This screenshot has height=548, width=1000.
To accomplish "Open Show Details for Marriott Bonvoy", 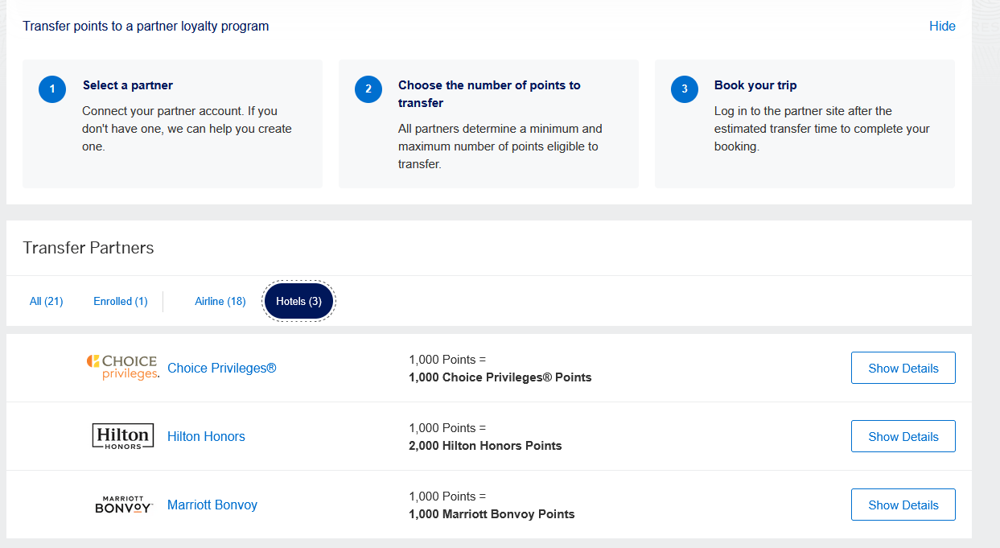I will point(903,505).
